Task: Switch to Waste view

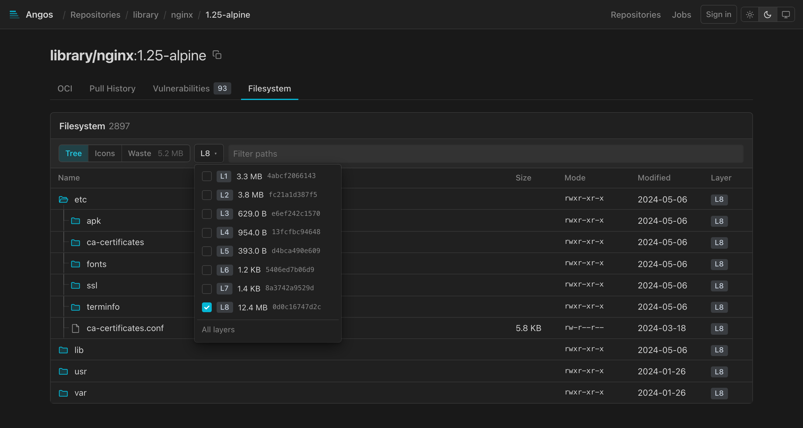Action: pyautogui.click(x=156, y=153)
